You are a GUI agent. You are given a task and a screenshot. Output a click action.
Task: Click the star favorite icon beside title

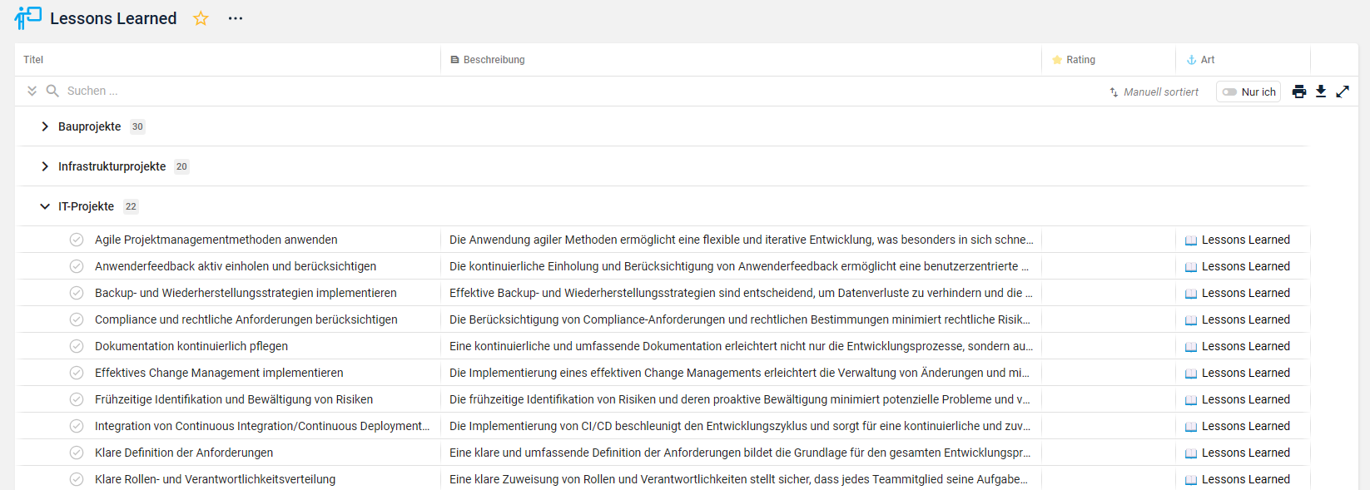201,18
